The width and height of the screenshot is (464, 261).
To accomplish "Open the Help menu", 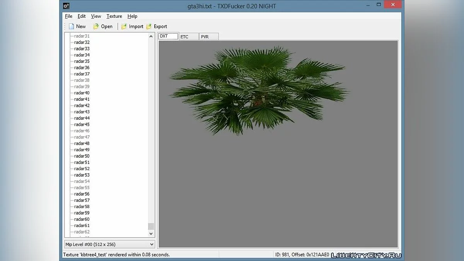I will 132,16.
